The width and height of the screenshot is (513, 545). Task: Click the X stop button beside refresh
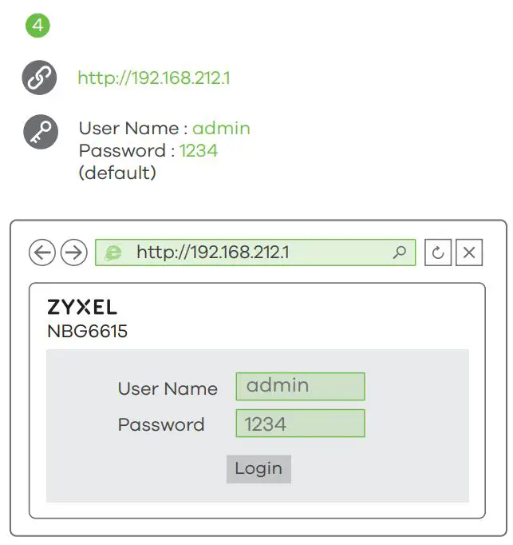(x=469, y=253)
